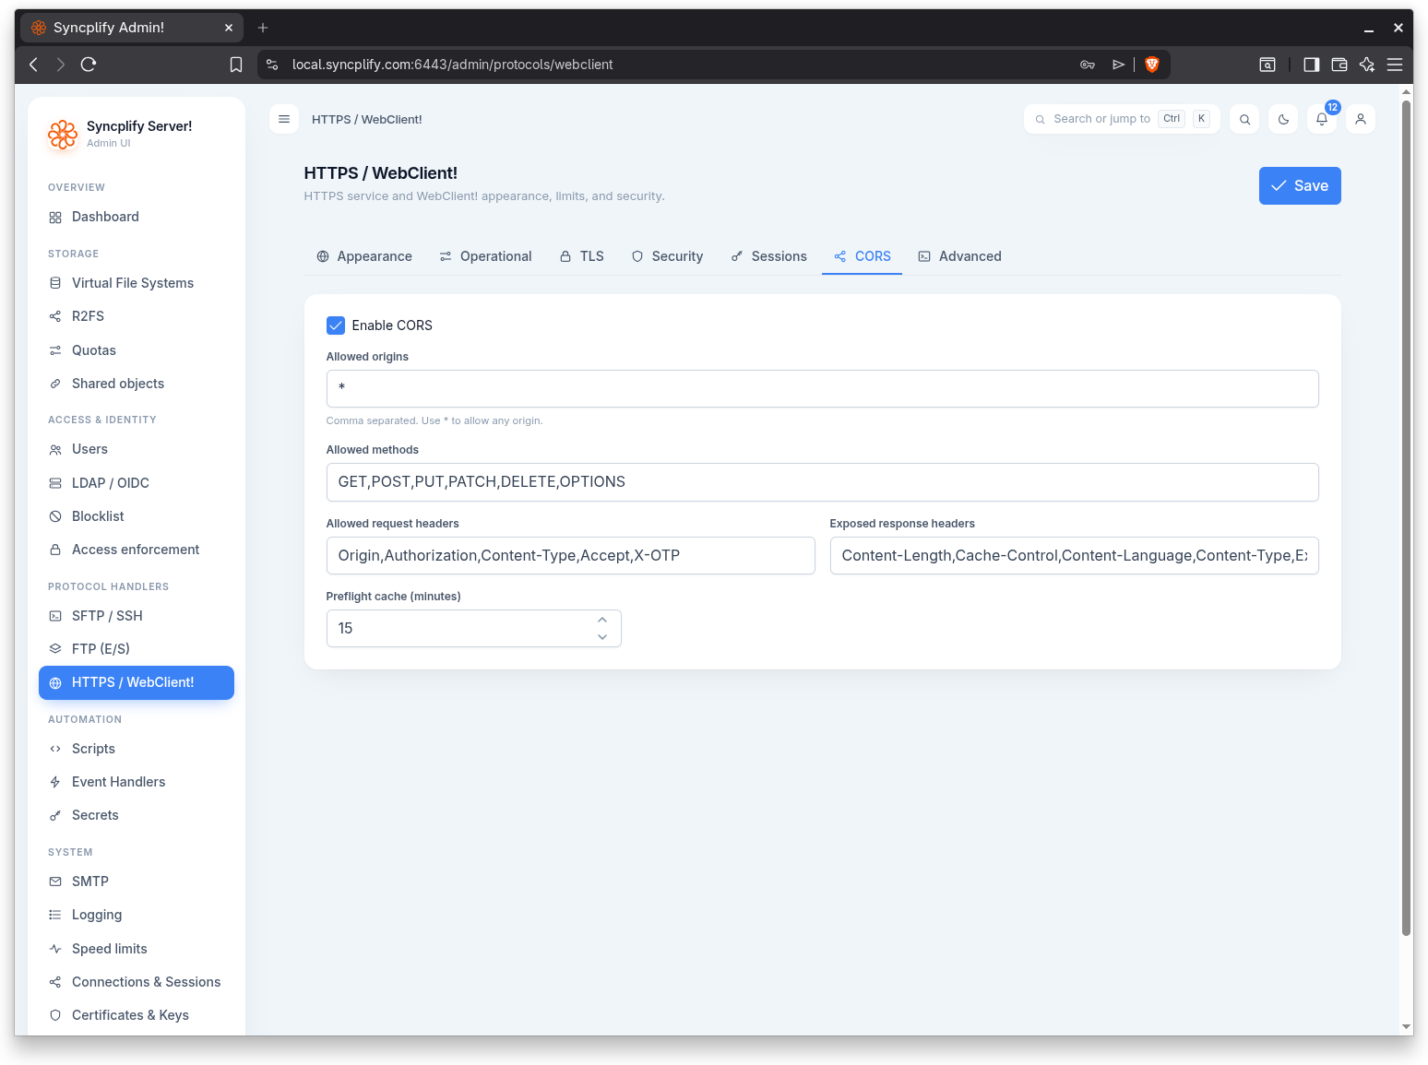This screenshot has height=1065, width=1428.
Task: Switch to the Operational tab
Action: [x=486, y=256]
